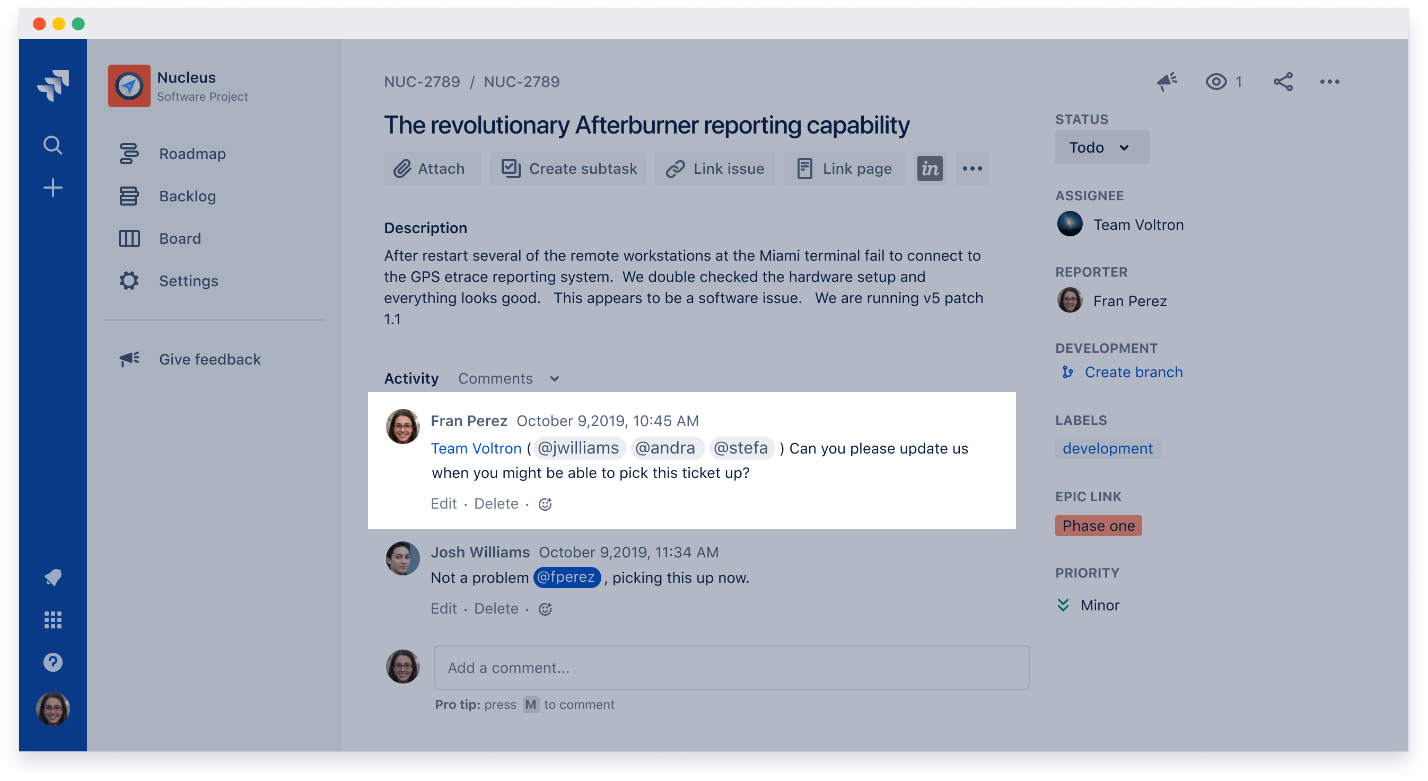The image size is (1428, 781).
Task: Open the Todo status dropdown
Action: coord(1101,148)
